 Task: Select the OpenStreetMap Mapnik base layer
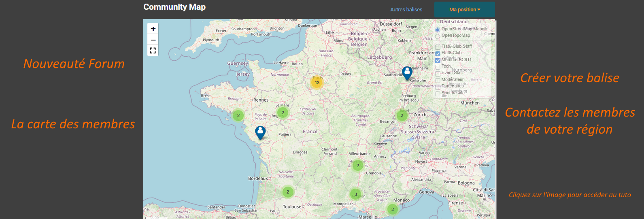pos(438,30)
